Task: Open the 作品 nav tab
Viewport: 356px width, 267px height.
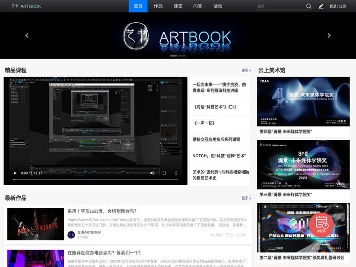Action: (x=158, y=6)
